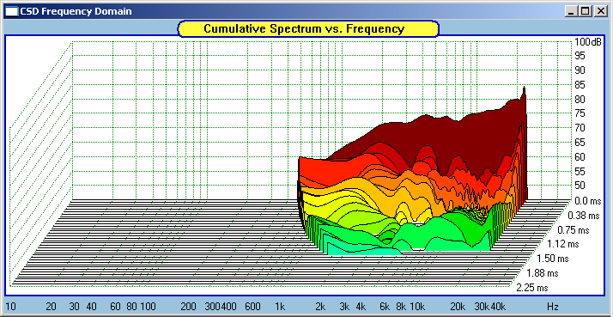
Task: Click the '10k' frequency axis label
Action: coord(417,307)
